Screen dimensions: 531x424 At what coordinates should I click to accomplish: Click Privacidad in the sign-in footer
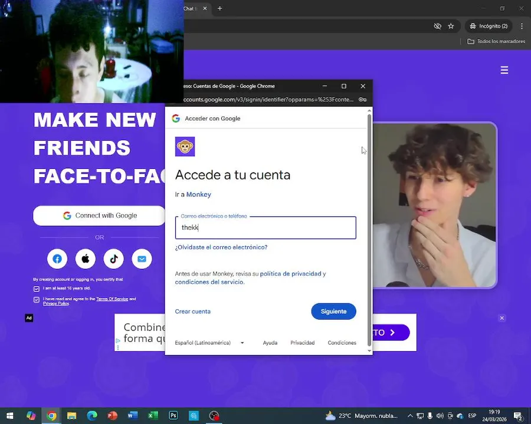tap(303, 343)
